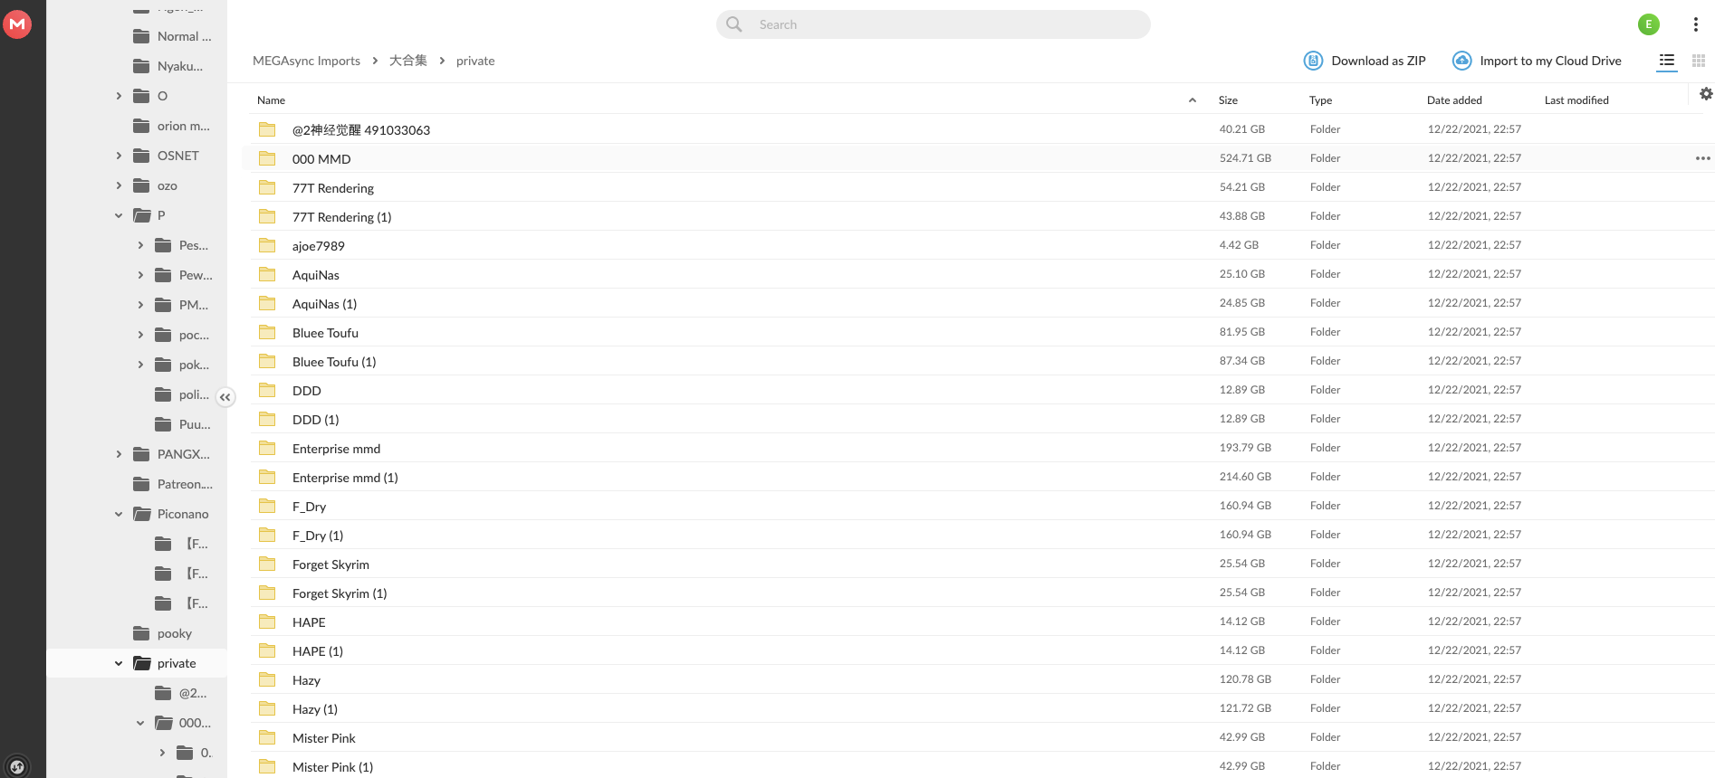This screenshot has width=1715, height=778.
Task: Select AquiNas (1) folder row
Action: click(982, 303)
